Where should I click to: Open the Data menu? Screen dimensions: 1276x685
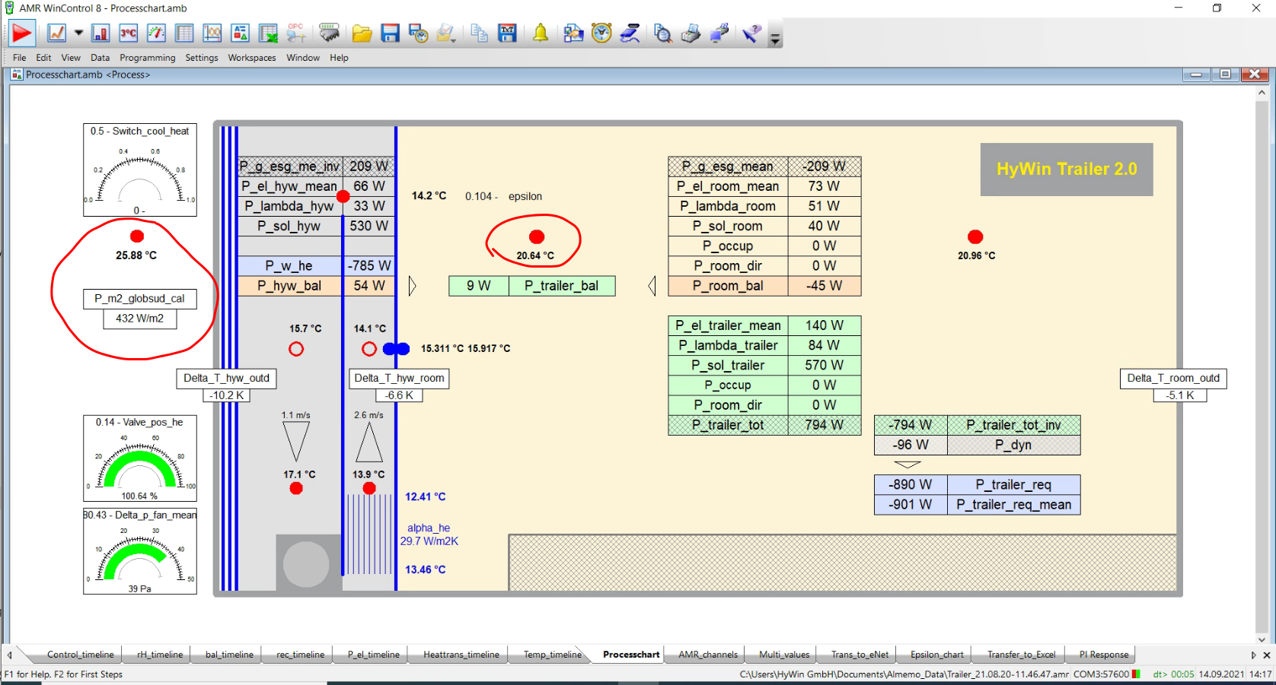click(x=100, y=58)
